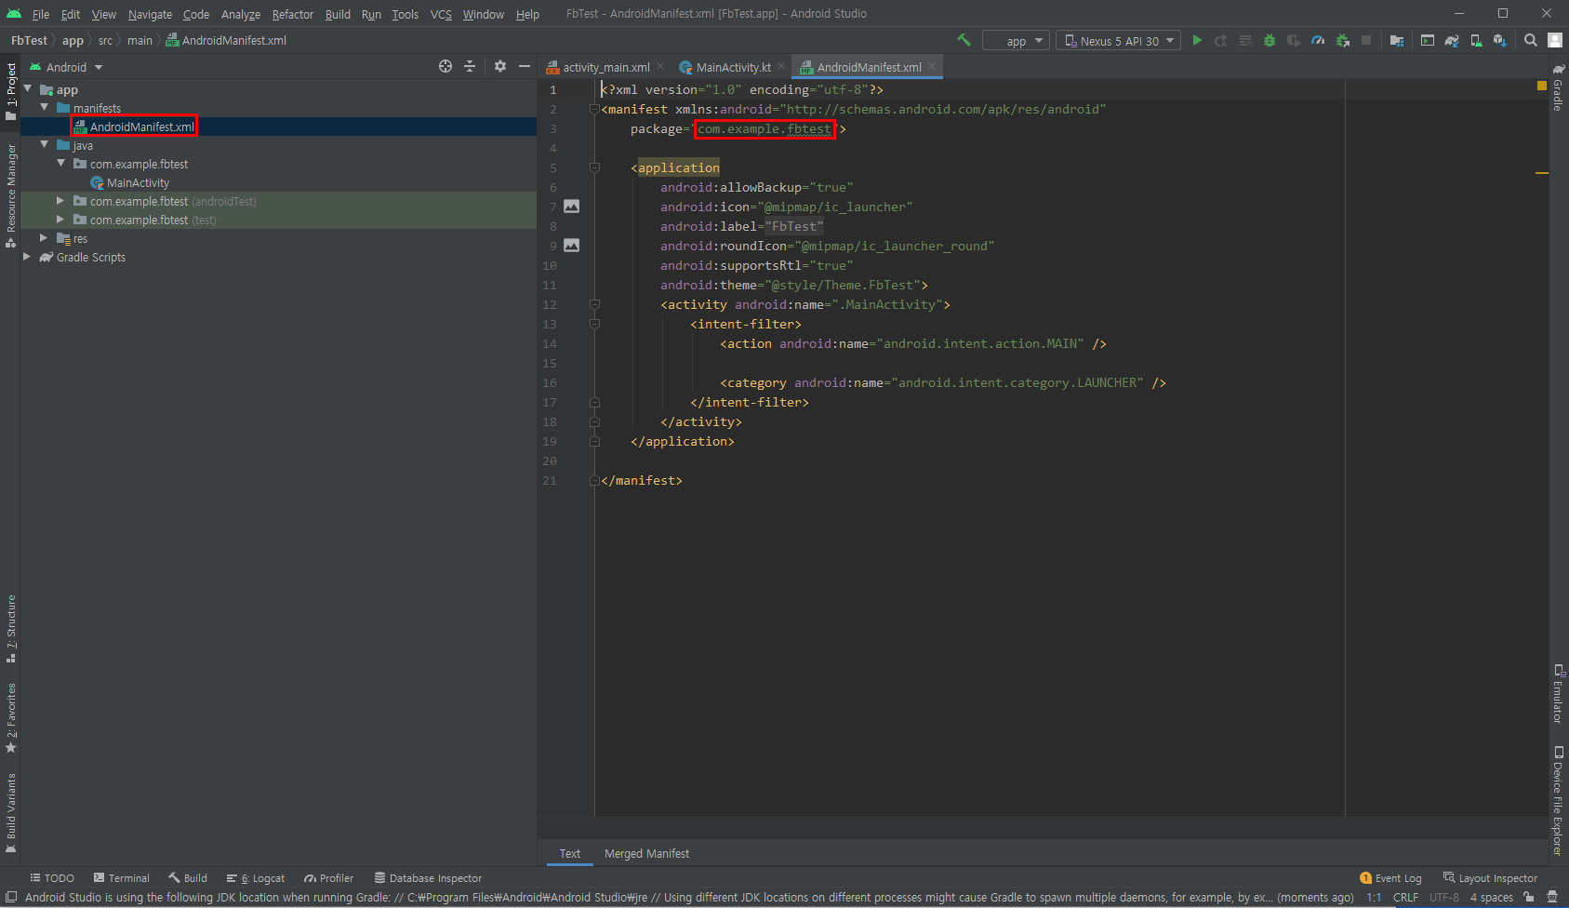Collapse the manifests folder

click(45, 108)
